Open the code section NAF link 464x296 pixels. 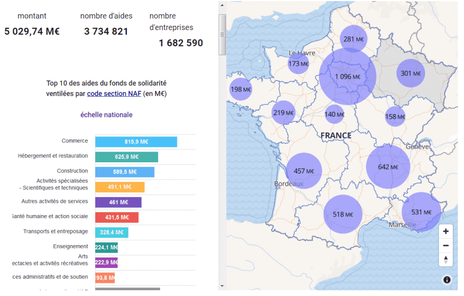114,94
